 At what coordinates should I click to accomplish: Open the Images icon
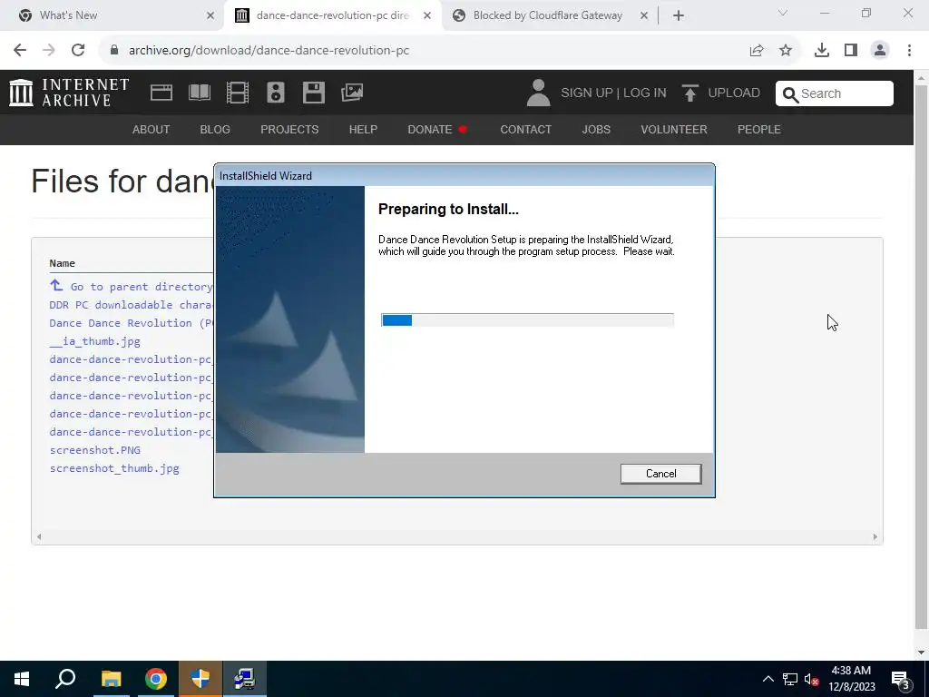click(x=352, y=93)
